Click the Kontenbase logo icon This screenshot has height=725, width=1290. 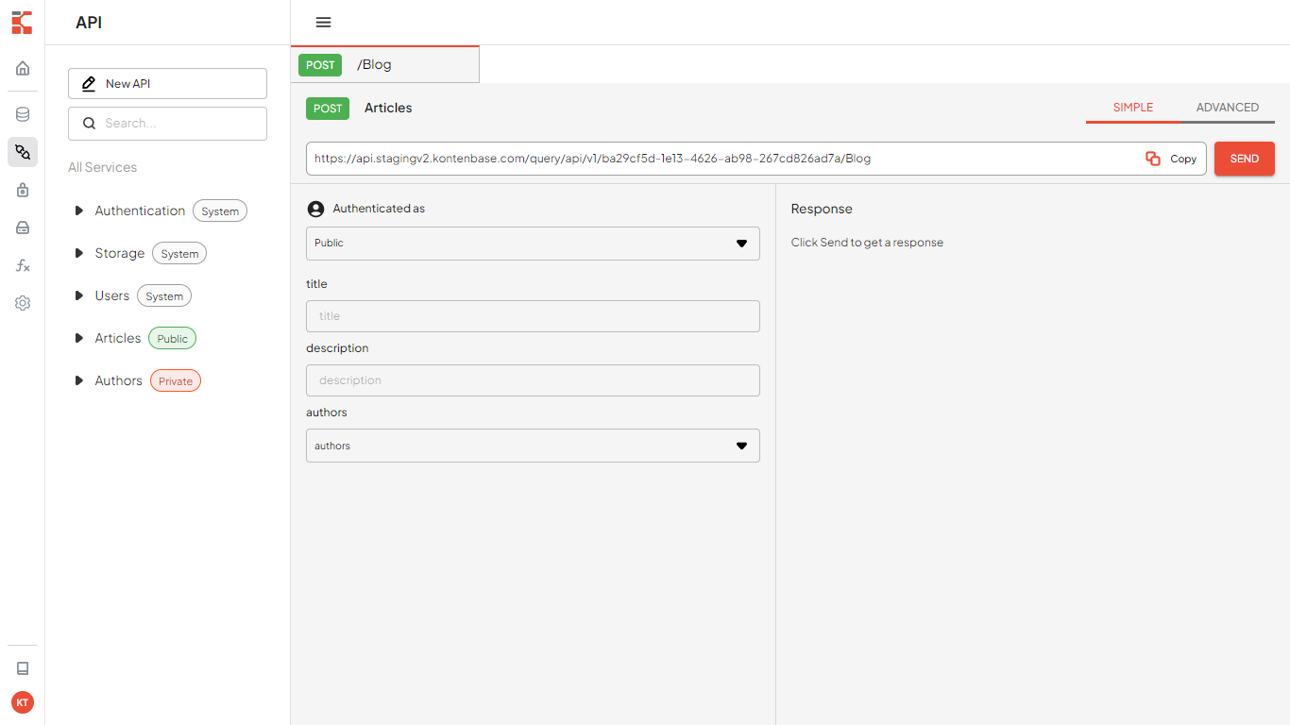22,23
